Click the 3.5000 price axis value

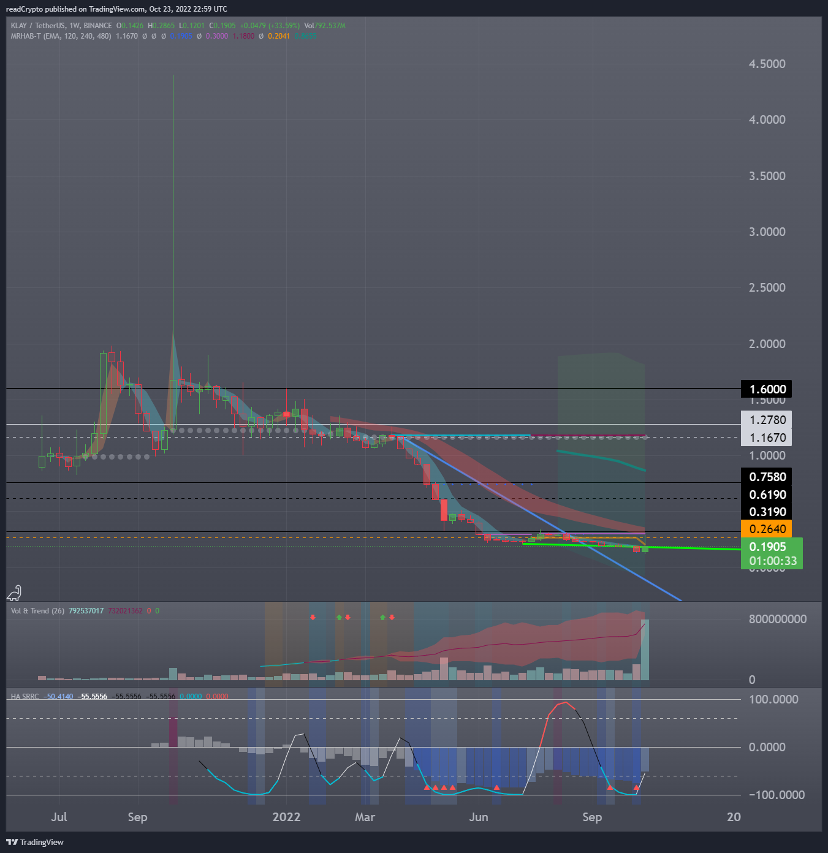767,176
